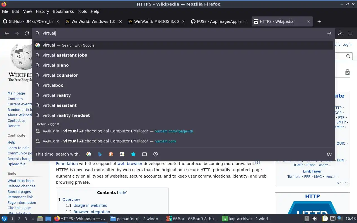The height and width of the screenshot is (223, 357).
Task: Search this time with eBay
Action: [122, 154]
